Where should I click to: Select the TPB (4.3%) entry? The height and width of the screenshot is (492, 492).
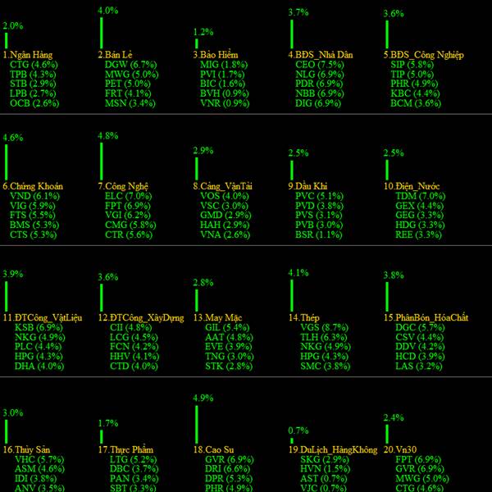coord(33,75)
